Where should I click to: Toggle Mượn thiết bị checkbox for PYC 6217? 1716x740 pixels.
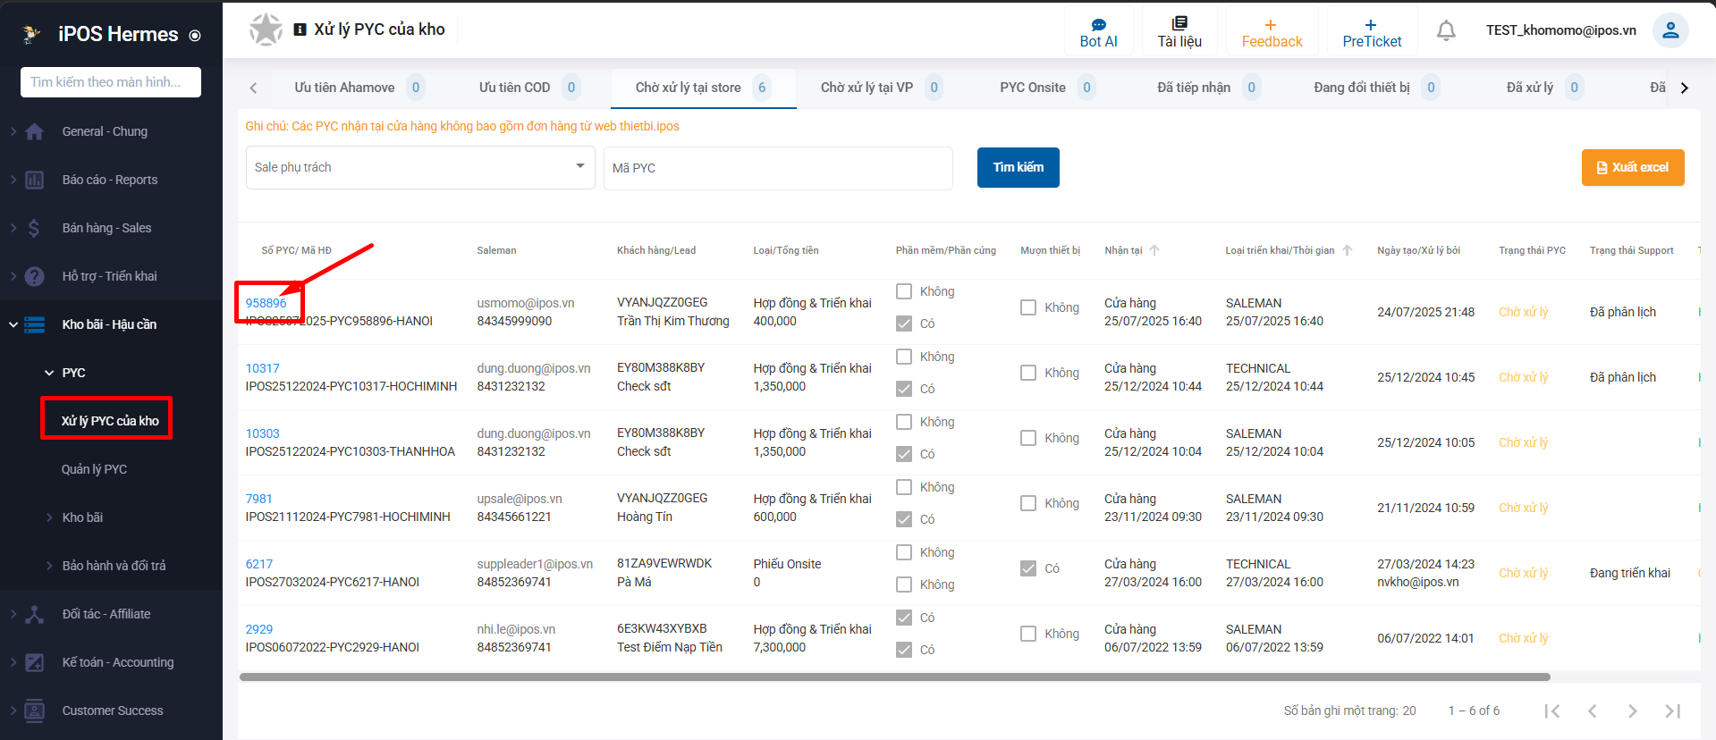click(x=1028, y=568)
